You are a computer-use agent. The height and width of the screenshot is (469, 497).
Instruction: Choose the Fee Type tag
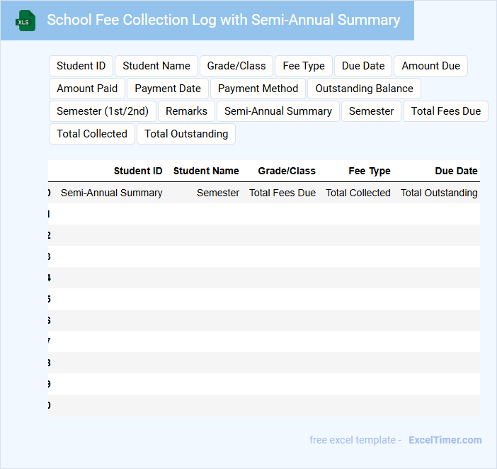(x=304, y=66)
